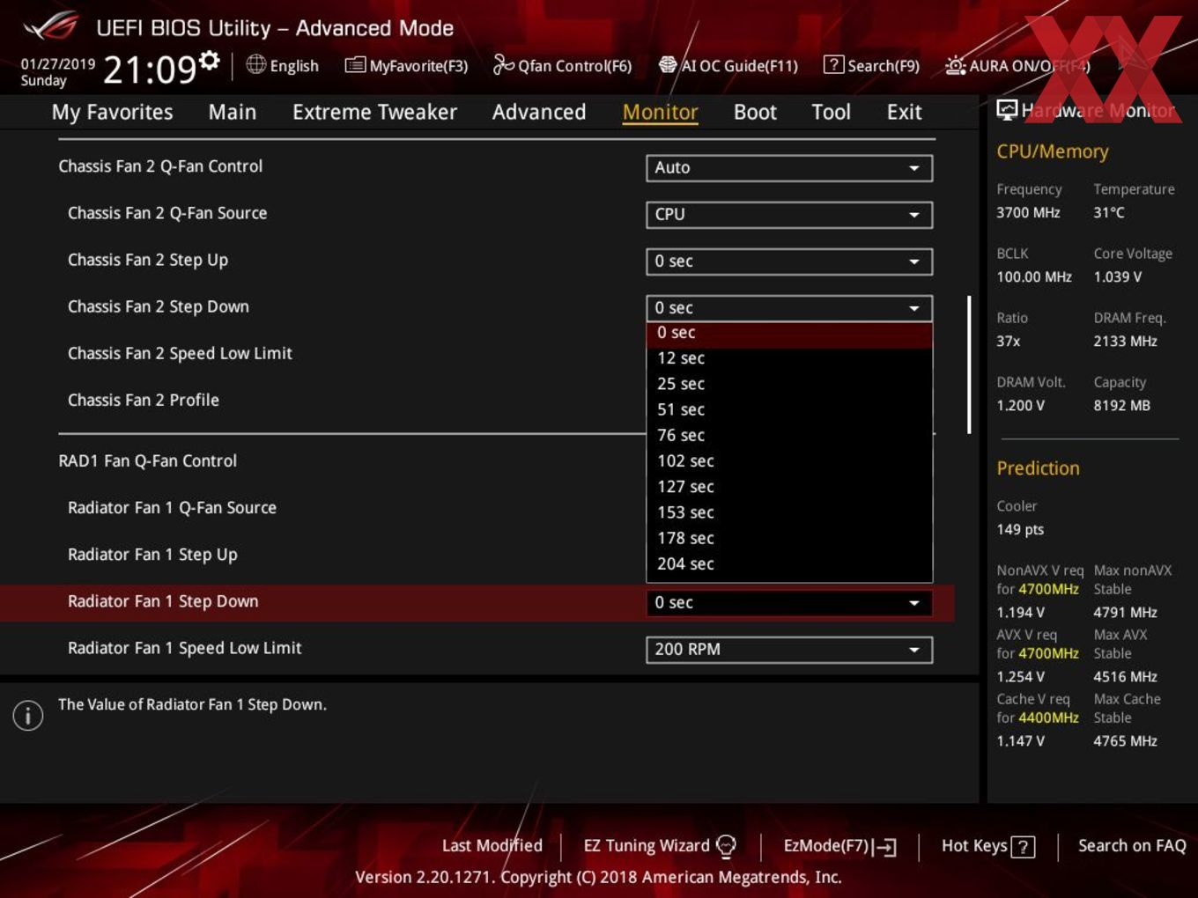Open My Favorites tab

[x=112, y=112]
